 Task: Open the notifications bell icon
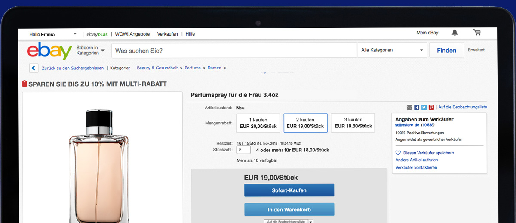point(455,33)
